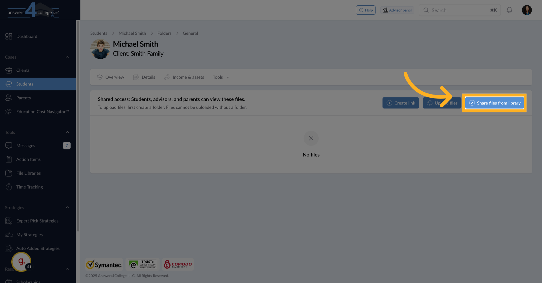Click the Symantec security badge
Screen dimensions: 542x283
(x=104, y=264)
